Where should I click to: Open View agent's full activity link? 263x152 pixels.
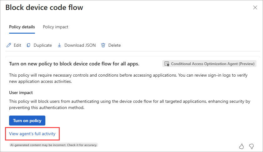(x=32, y=134)
